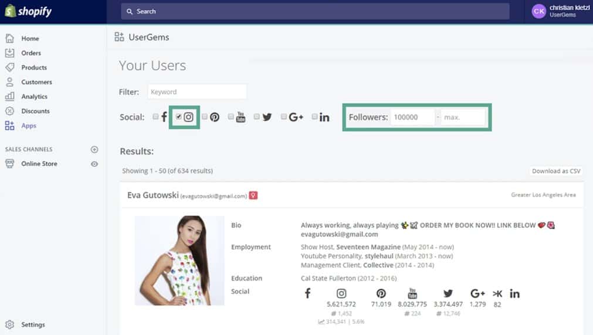
Task: Open Eva's Pinterest profile icon
Action: [x=381, y=293]
